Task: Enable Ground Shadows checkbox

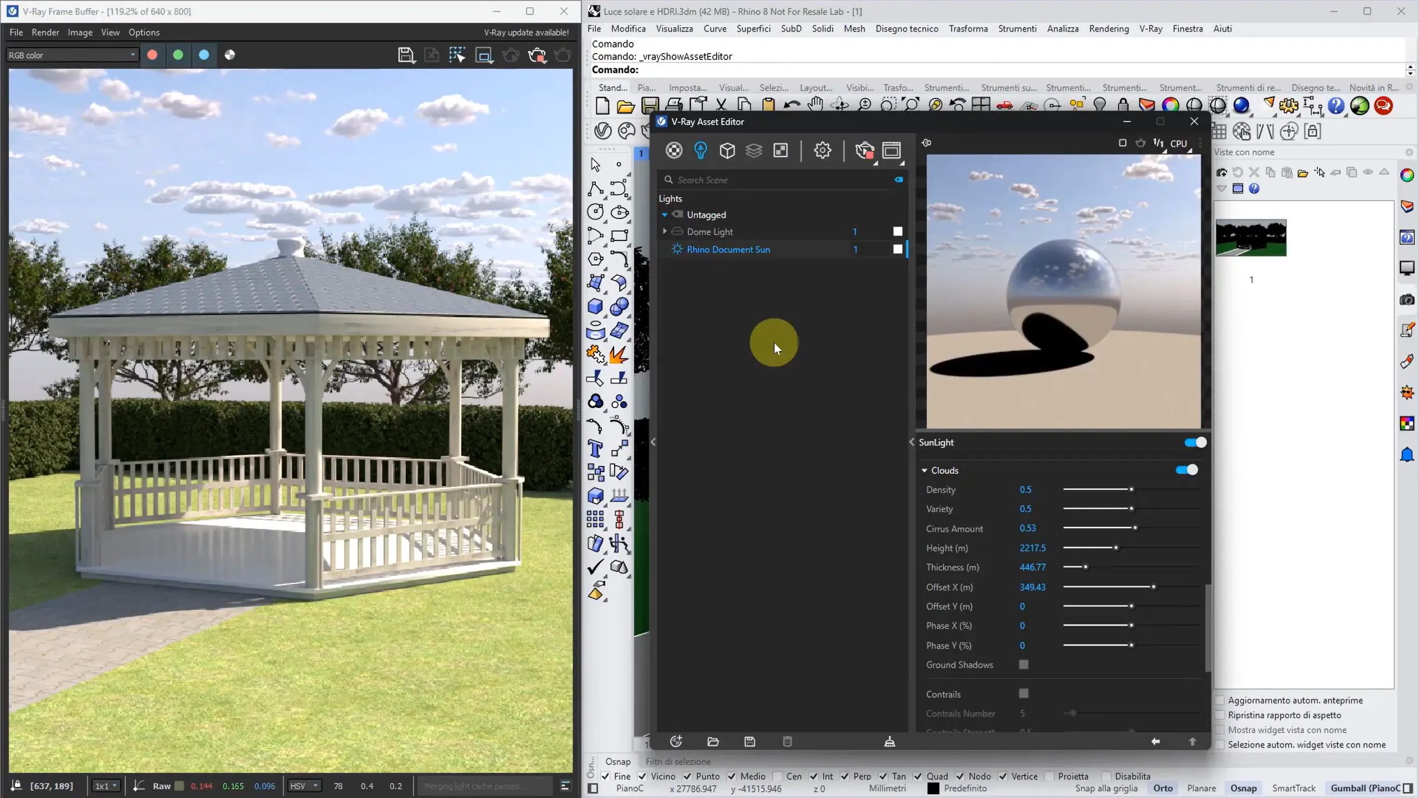Action: [1024, 664]
